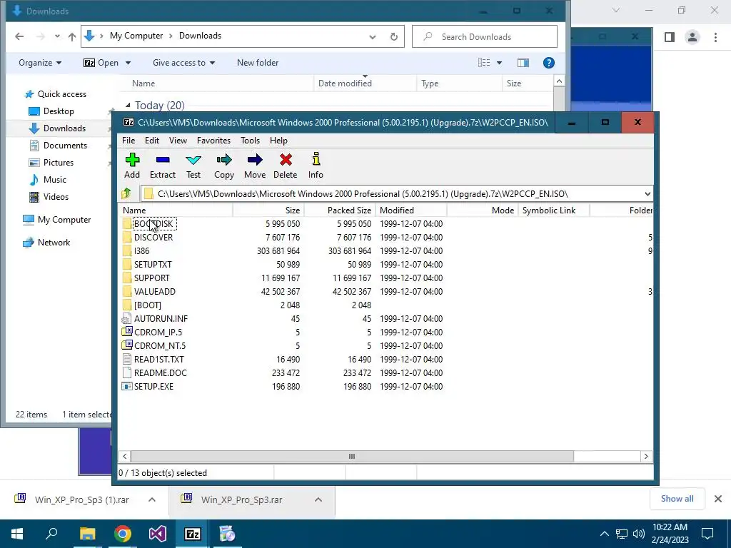The image size is (731, 548).
Task: Sort by Modified column header in 7-Zip
Action: (411, 210)
